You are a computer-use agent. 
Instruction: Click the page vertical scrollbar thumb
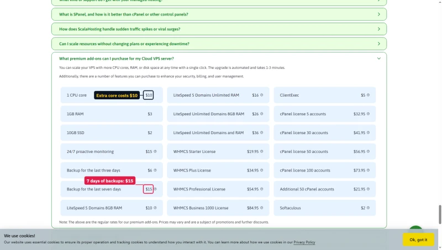click(x=440, y=215)
